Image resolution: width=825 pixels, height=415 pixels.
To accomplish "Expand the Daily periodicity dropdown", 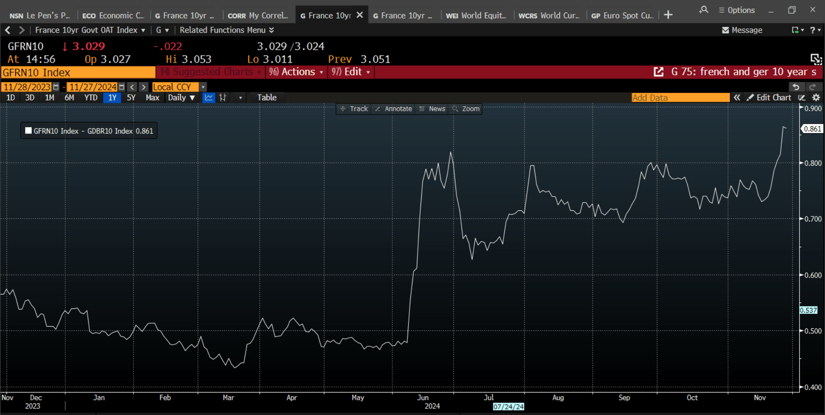I will pos(182,98).
